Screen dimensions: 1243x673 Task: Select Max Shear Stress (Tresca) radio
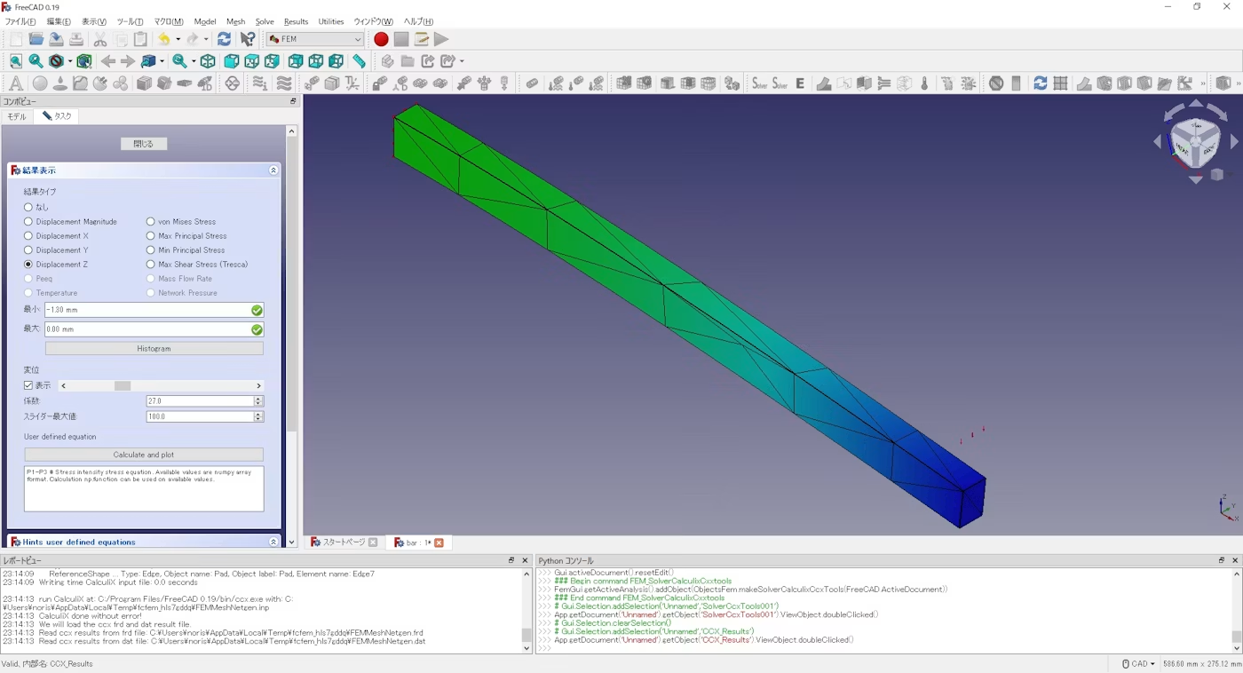click(150, 265)
